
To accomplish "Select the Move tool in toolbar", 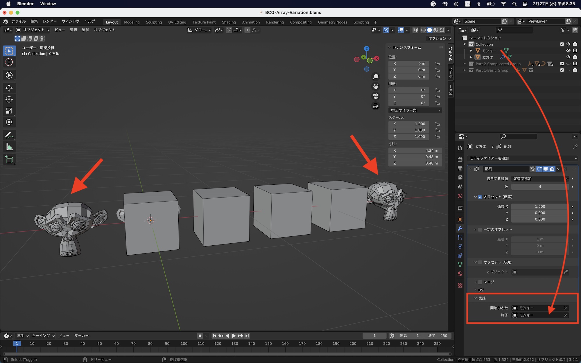I will [9, 88].
